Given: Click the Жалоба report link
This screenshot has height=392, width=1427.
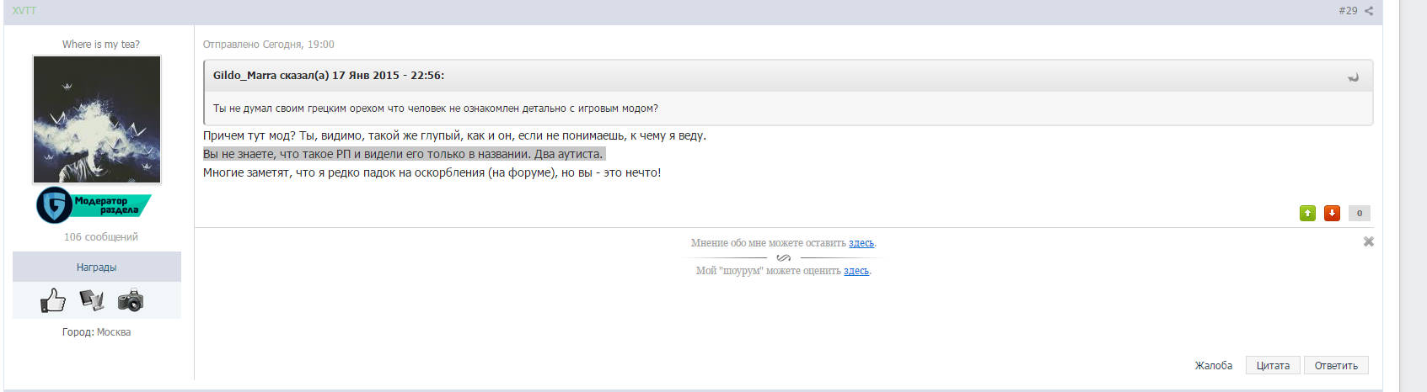Looking at the screenshot, I should [x=1213, y=365].
